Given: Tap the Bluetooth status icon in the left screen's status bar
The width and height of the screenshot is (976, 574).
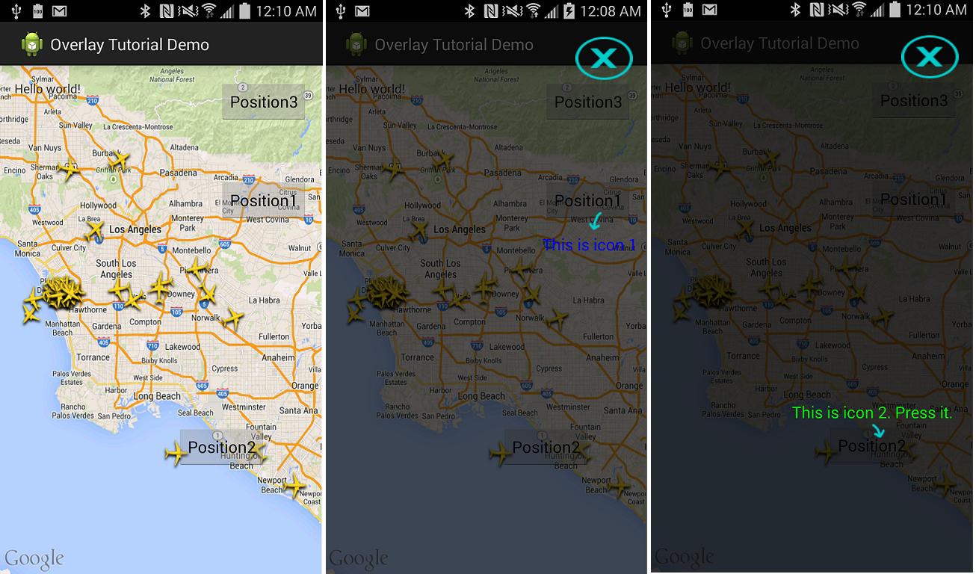Looking at the screenshot, I should (145, 10).
